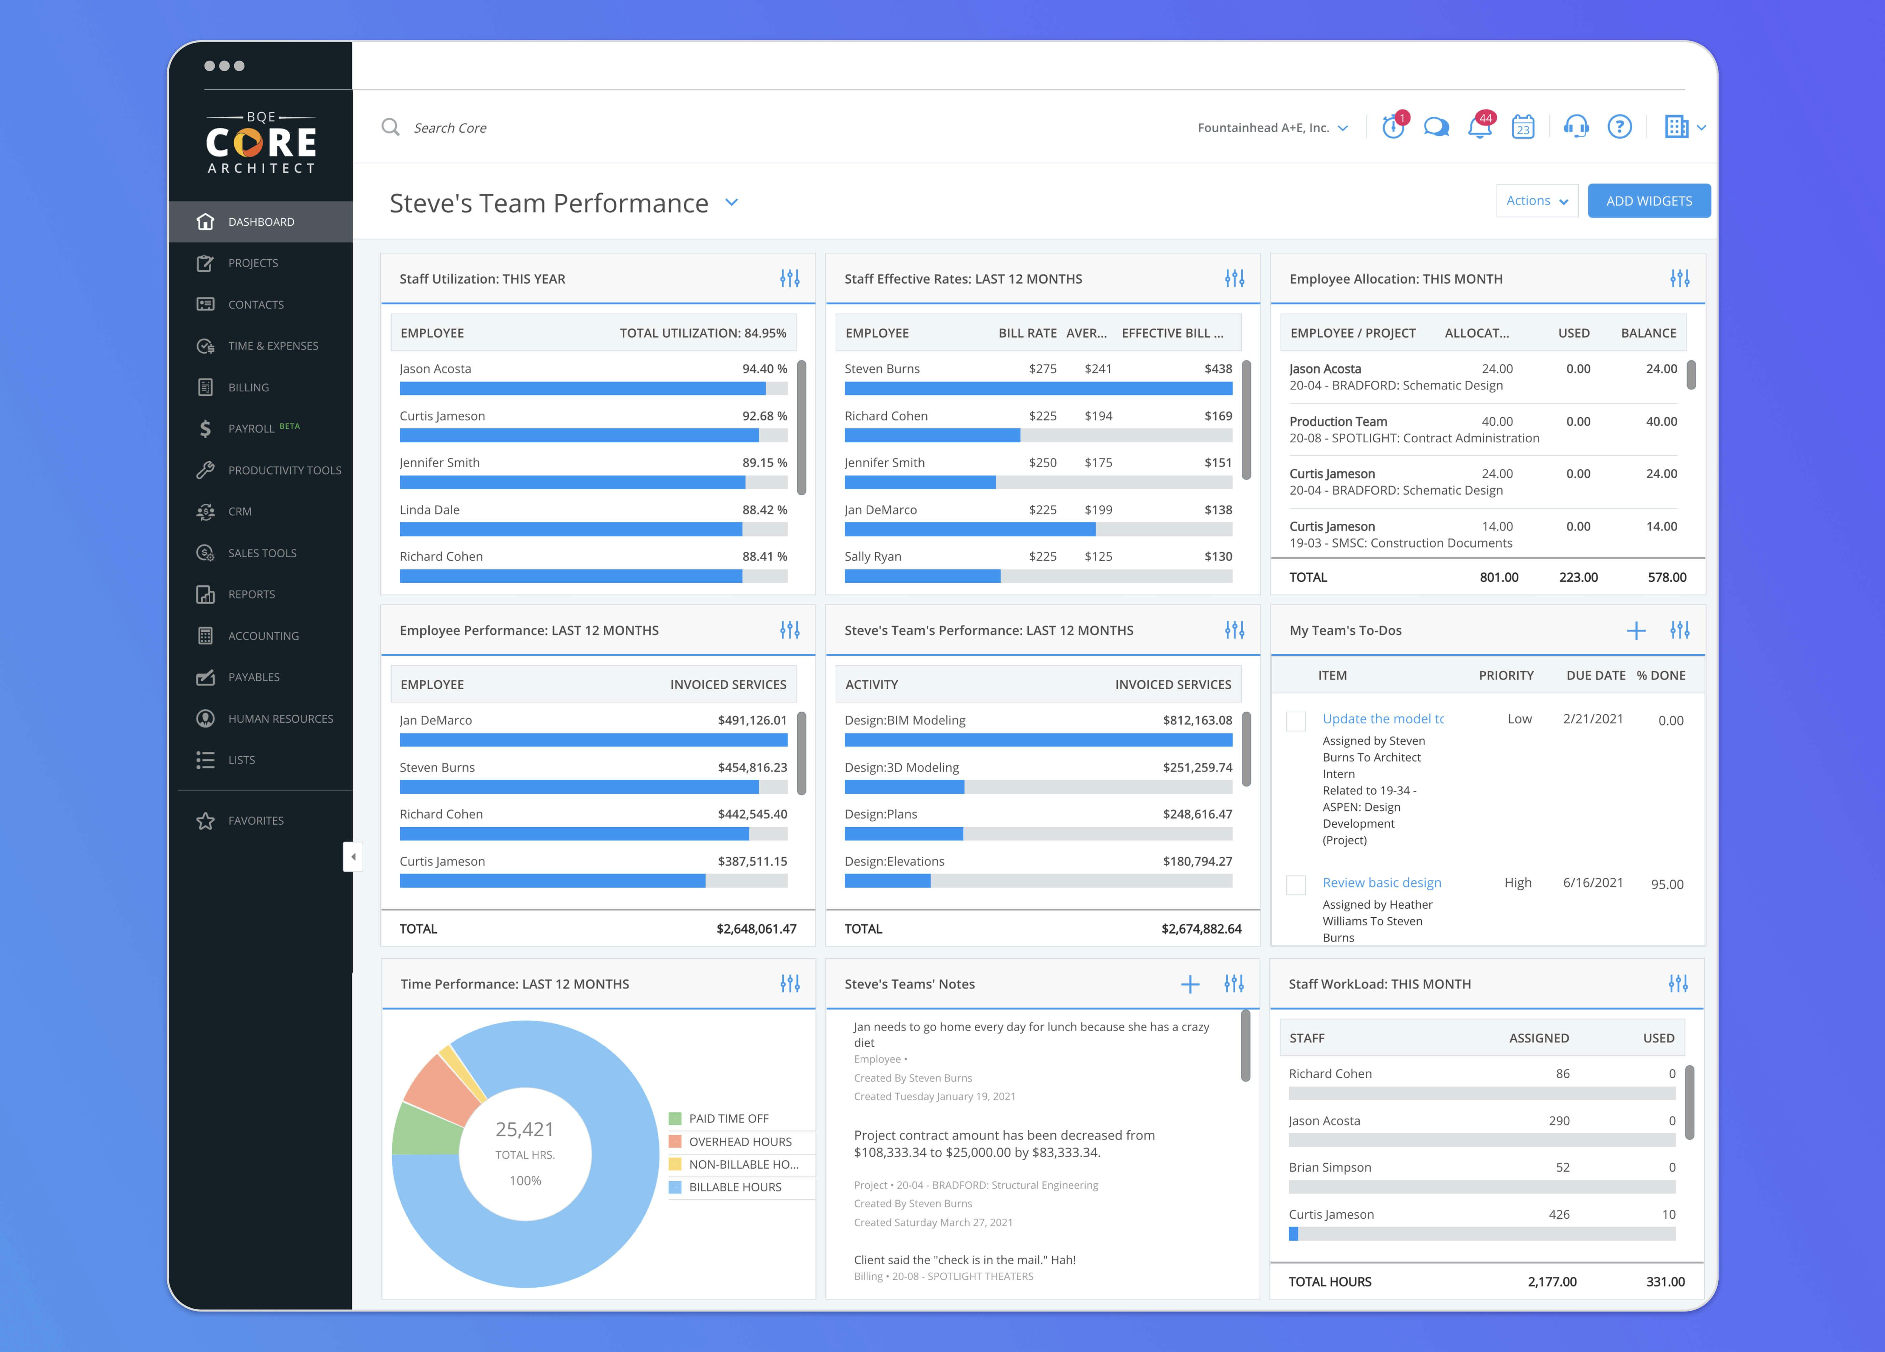
Task: Open notifications bell with 44 badge
Action: click(1479, 127)
